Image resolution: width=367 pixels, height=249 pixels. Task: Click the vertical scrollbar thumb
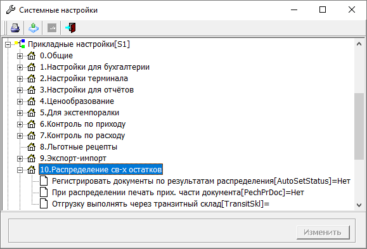pyautogui.click(x=359, y=126)
